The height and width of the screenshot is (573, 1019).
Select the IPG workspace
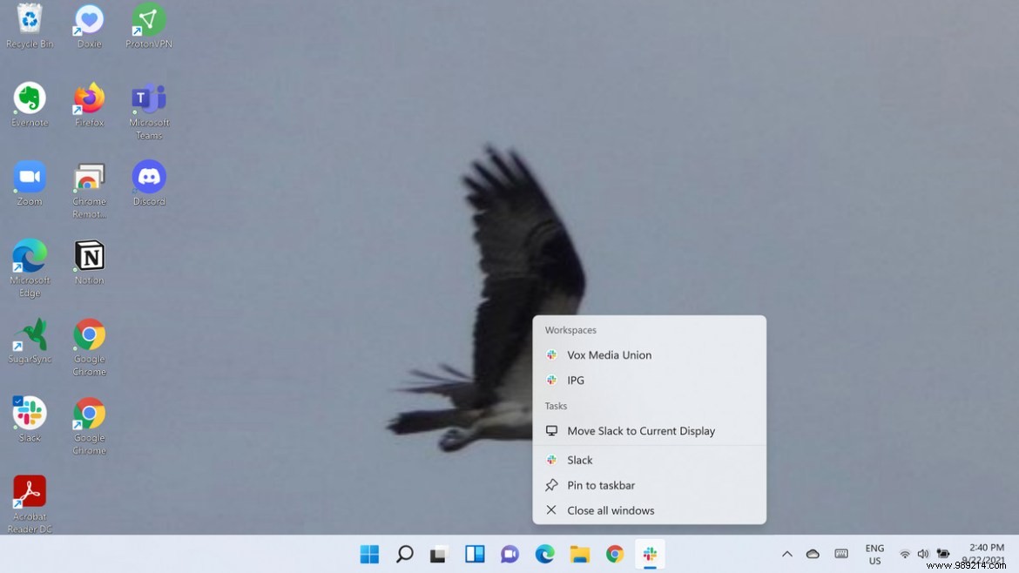point(575,380)
